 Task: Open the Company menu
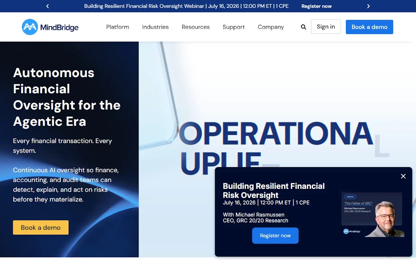pyautogui.click(x=271, y=27)
